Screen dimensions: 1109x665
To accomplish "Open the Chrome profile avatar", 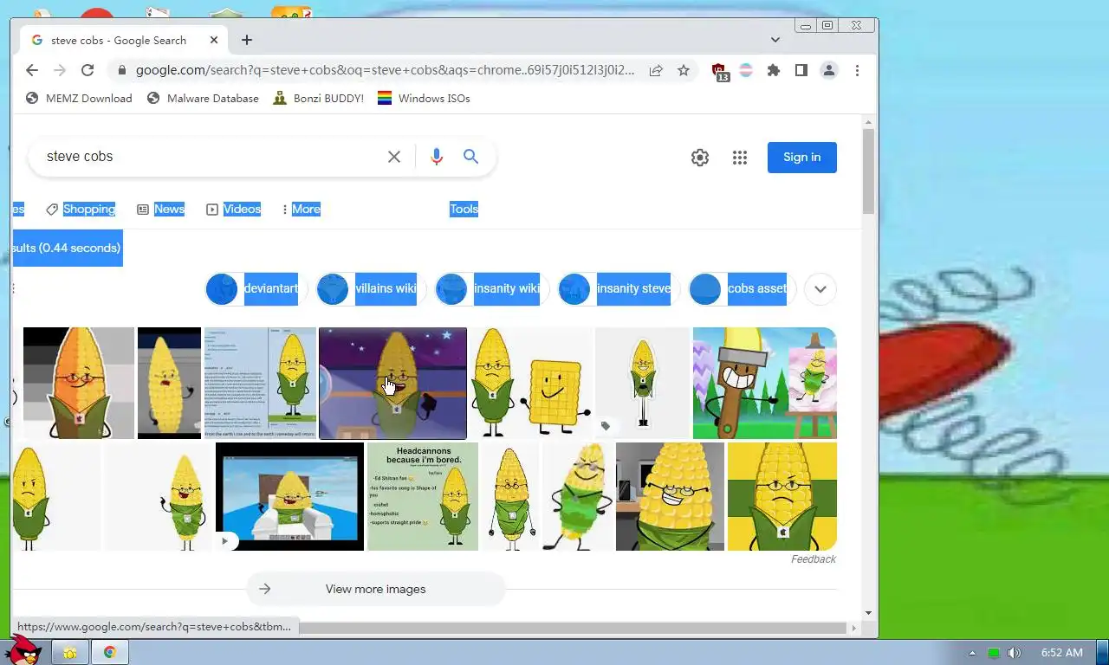I will pyautogui.click(x=829, y=70).
